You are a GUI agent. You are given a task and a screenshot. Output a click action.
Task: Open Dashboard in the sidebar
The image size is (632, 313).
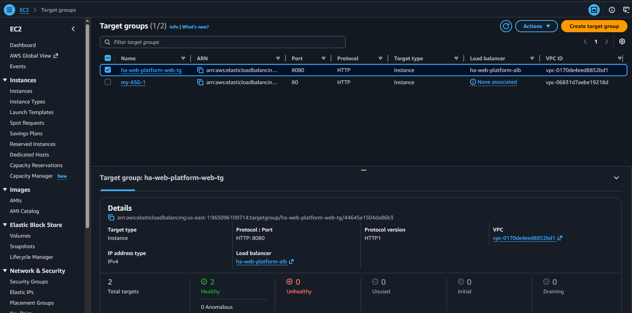coord(23,45)
